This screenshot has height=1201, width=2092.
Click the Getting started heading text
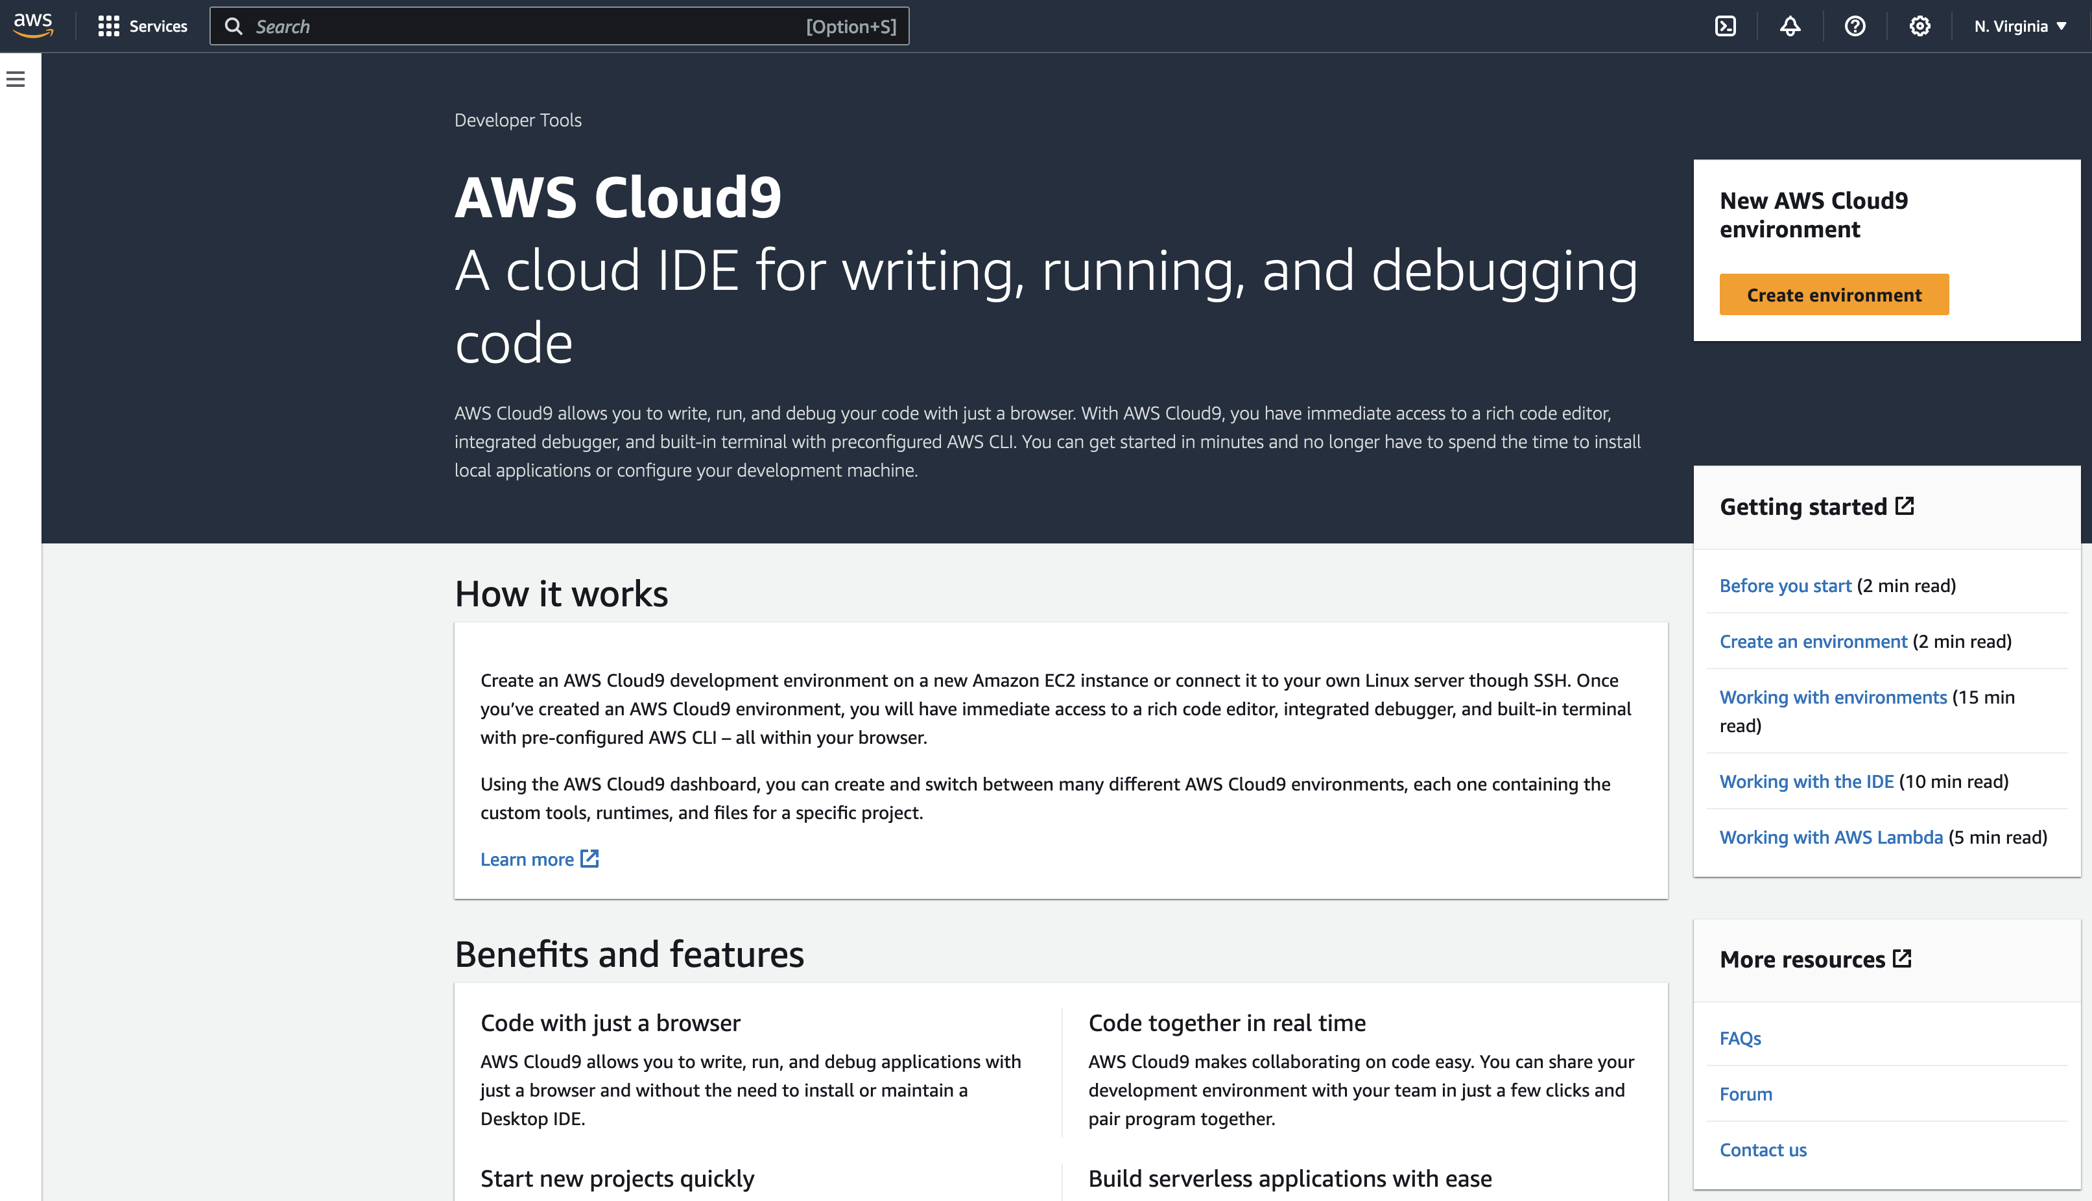click(1803, 506)
